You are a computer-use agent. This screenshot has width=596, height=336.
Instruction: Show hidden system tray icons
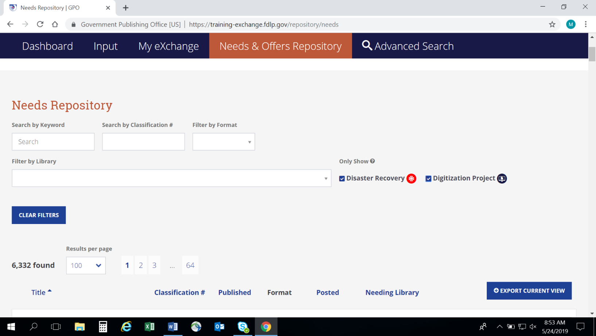[499, 327]
